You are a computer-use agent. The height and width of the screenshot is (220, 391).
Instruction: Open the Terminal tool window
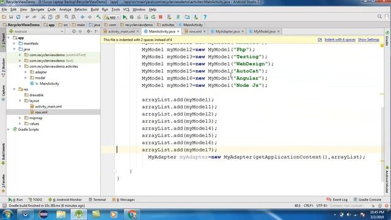(97, 200)
